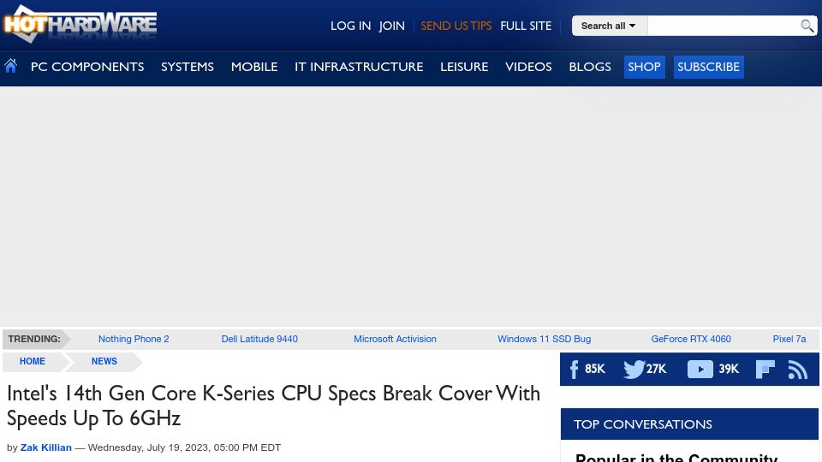Open the Twitter 27K profile
Viewport: 822px width, 462px height.
pos(645,369)
